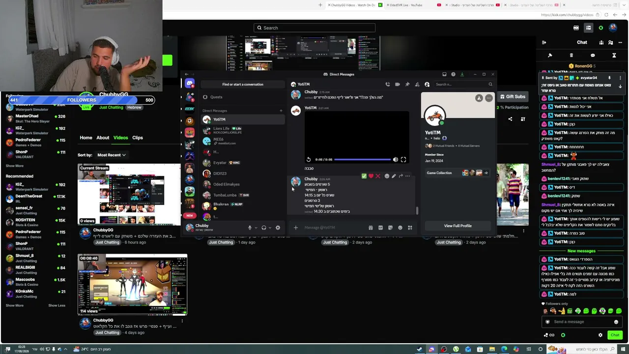Open the MEE6 direct message
Screen dimensions: 629x354
click(x=242, y=141)
